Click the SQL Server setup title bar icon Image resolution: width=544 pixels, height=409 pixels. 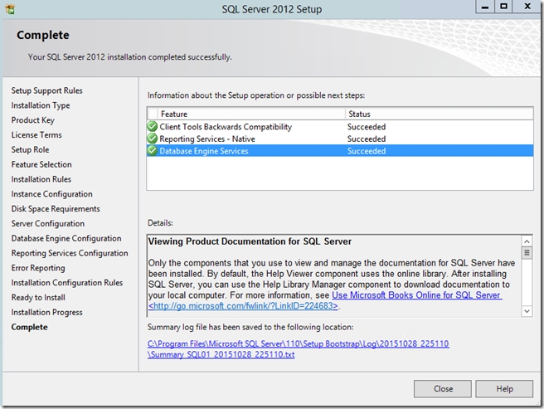coord(10,9)
